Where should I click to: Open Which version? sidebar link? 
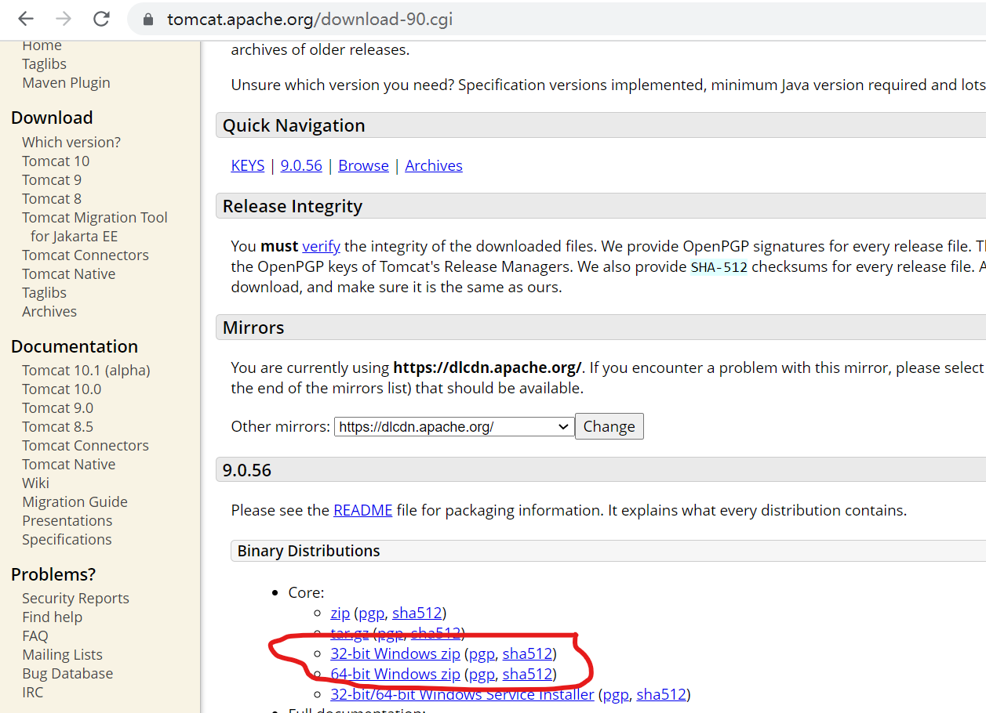pos(71,142)
